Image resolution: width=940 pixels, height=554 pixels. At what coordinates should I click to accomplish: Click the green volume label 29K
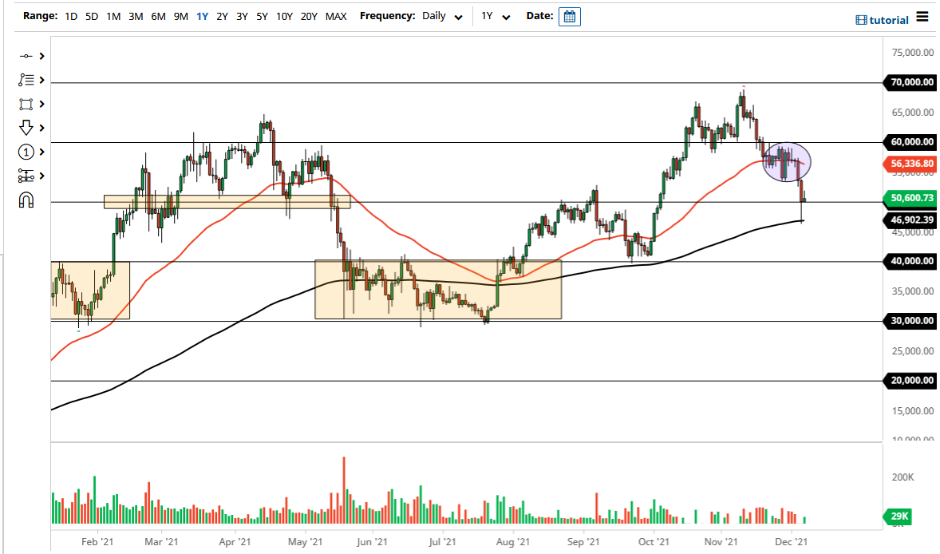tap(899, 516)
